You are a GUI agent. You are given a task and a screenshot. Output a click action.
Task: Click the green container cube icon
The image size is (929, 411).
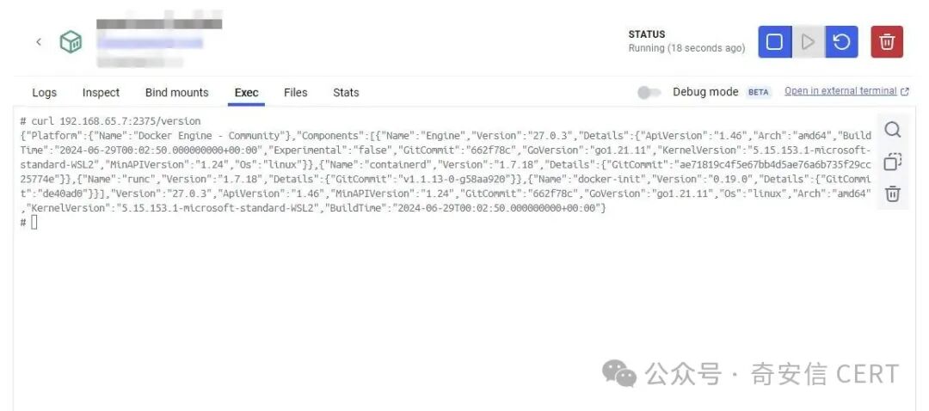[71, 42]
